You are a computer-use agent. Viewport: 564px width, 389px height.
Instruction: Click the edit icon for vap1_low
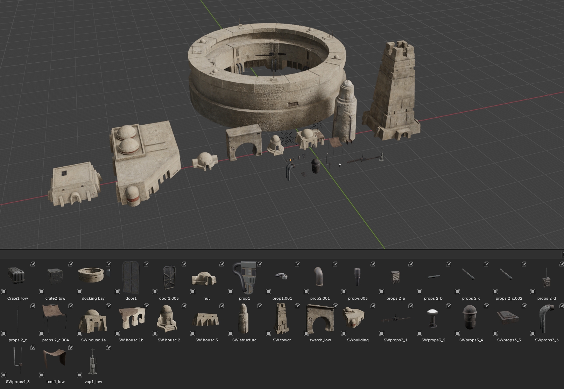pos(108,347)
